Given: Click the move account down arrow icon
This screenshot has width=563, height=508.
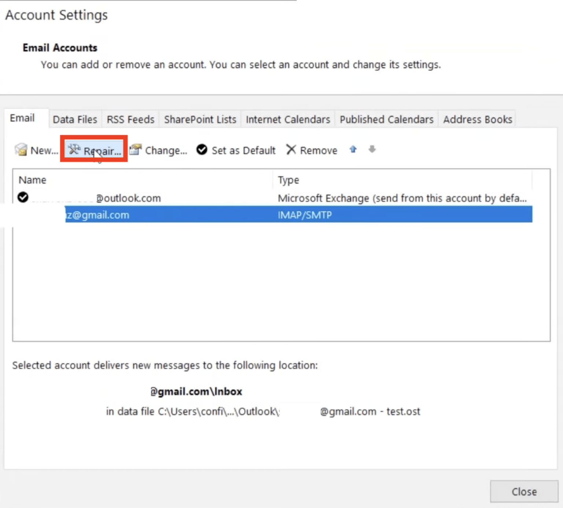Looking at the screenshot, I should click(372, 150).
